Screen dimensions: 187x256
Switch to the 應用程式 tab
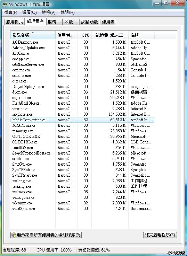[14, 22]
